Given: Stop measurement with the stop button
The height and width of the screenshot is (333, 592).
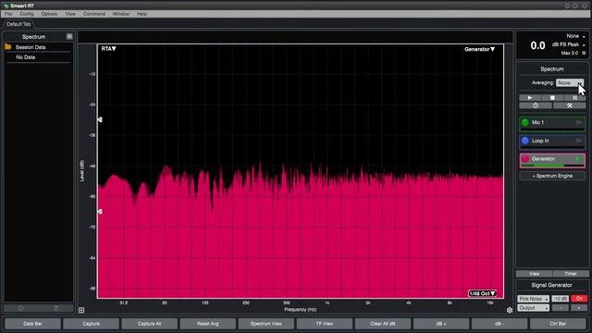Looking at the screenshot, I should tap(552, 98).
